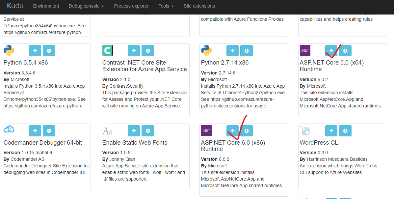Viewport: 394px width, 199px height.
Task: Click the WordPress CLI logo icon
Action: pyautogui.click(x=305, y=130)
